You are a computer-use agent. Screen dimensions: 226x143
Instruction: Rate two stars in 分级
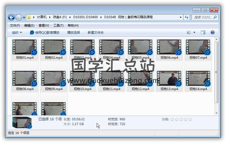[x=177, y=119]
